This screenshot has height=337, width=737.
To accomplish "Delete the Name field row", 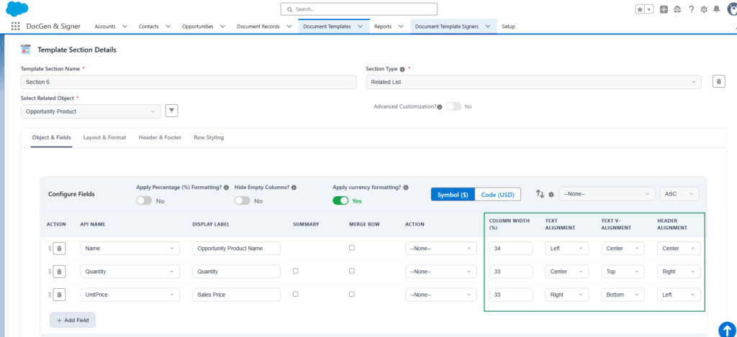I will click(x=59, y=249).
